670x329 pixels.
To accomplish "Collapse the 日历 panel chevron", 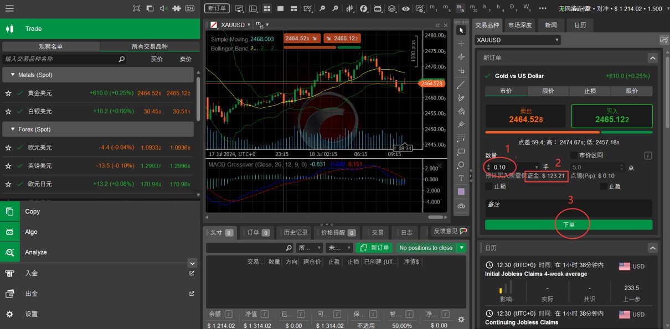I will pyautogui.click(x=652, y=248).
